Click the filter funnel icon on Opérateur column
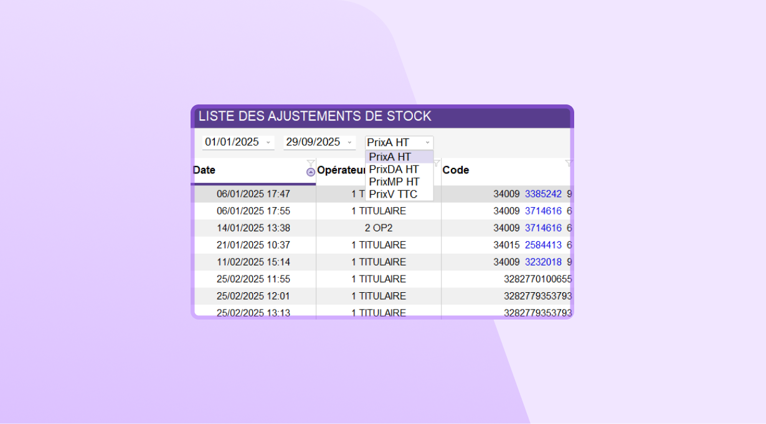The height and width of the screenshot is (424, 766). tap(437, 164)
